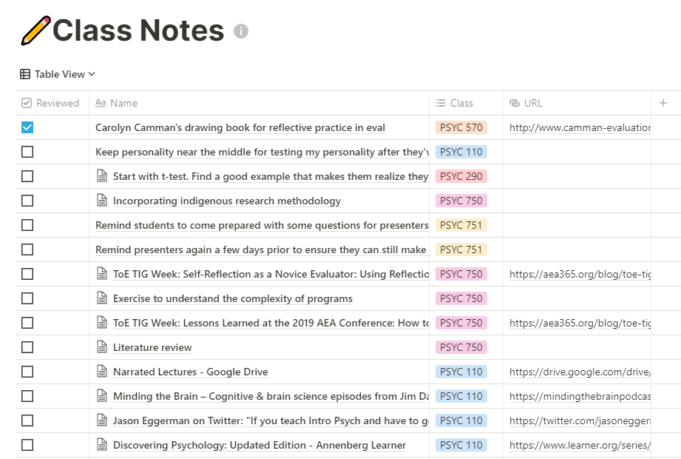Click the table icon beside Table View
Viewport: 681px width, 459px height.
click(25, 74)
